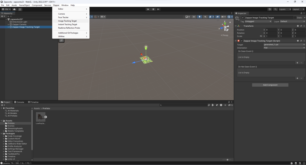Open the GameObject menu
Image resolution: width=306 pixels, height=165 pixels.
(x=24, y=5)
